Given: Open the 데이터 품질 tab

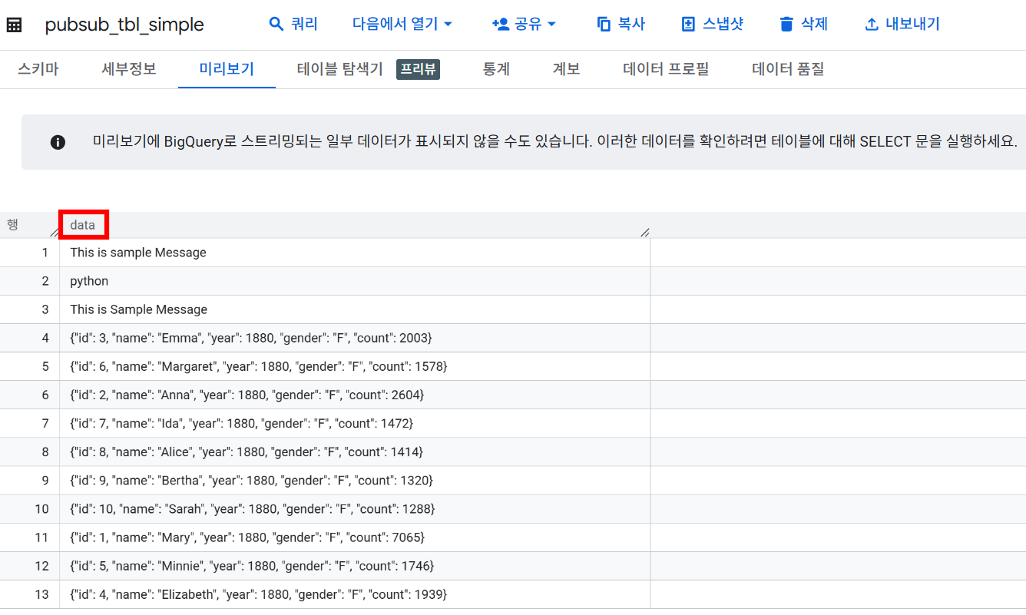Looking at the screenshot, I should (x=788, y=69).
